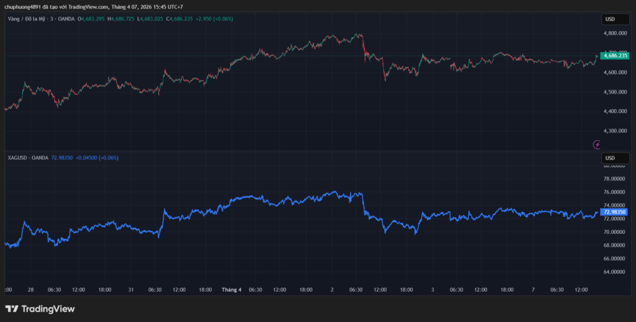Click the 28 date label on time axis
The image size is (636, 322).
tap(30, 289)
